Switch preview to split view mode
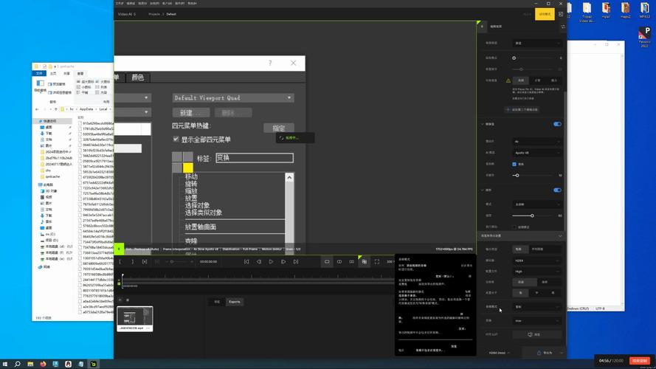 pyautogui.click(x=339, y=261)
